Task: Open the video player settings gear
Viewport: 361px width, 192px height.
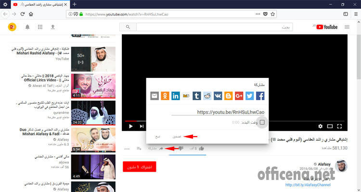Action: (320, 126)
